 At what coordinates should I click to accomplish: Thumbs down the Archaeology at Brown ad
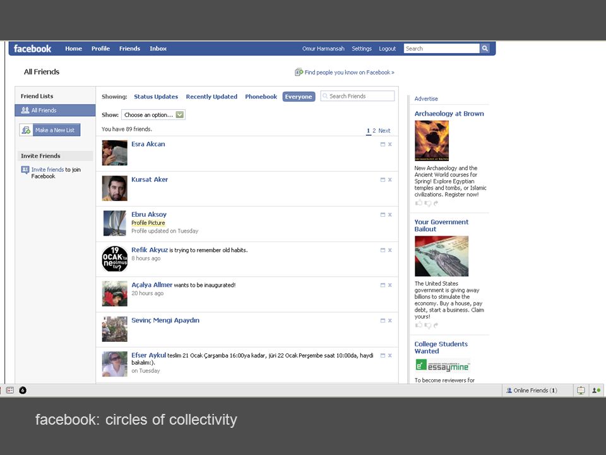pos(428,203)
